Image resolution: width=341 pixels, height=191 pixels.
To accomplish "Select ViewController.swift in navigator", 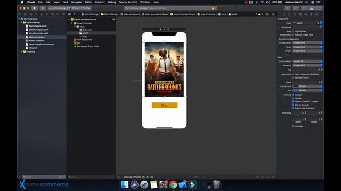I will [38, 33].
